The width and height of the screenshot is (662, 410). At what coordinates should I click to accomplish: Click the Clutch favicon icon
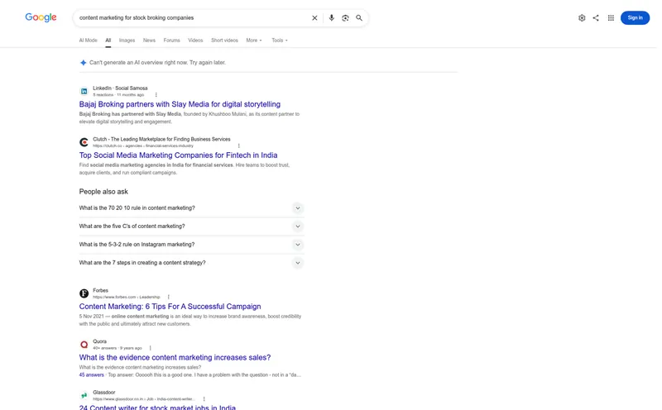[84, 142]
